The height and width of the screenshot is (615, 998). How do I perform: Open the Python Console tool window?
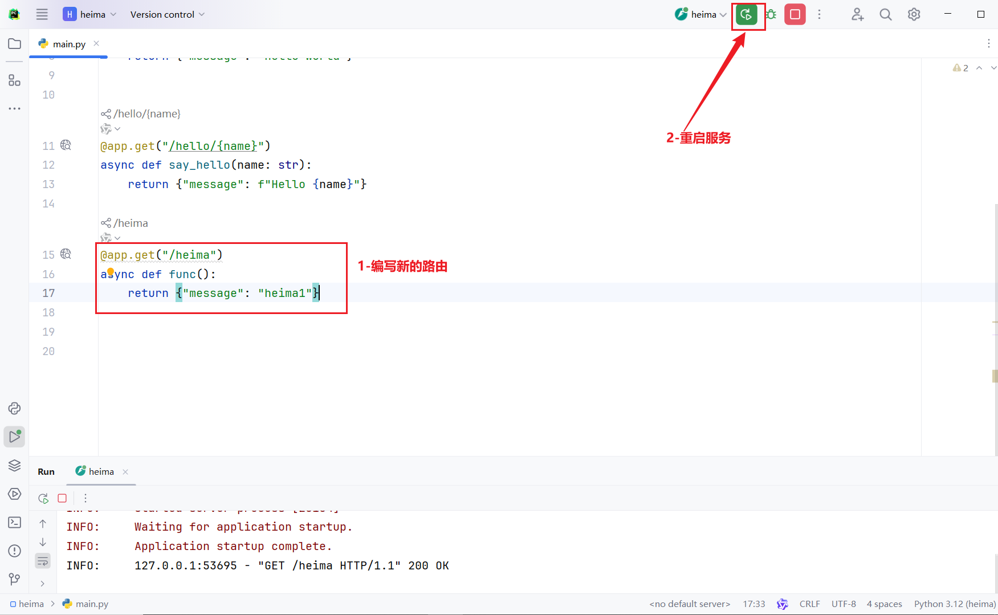coord(15,408)
